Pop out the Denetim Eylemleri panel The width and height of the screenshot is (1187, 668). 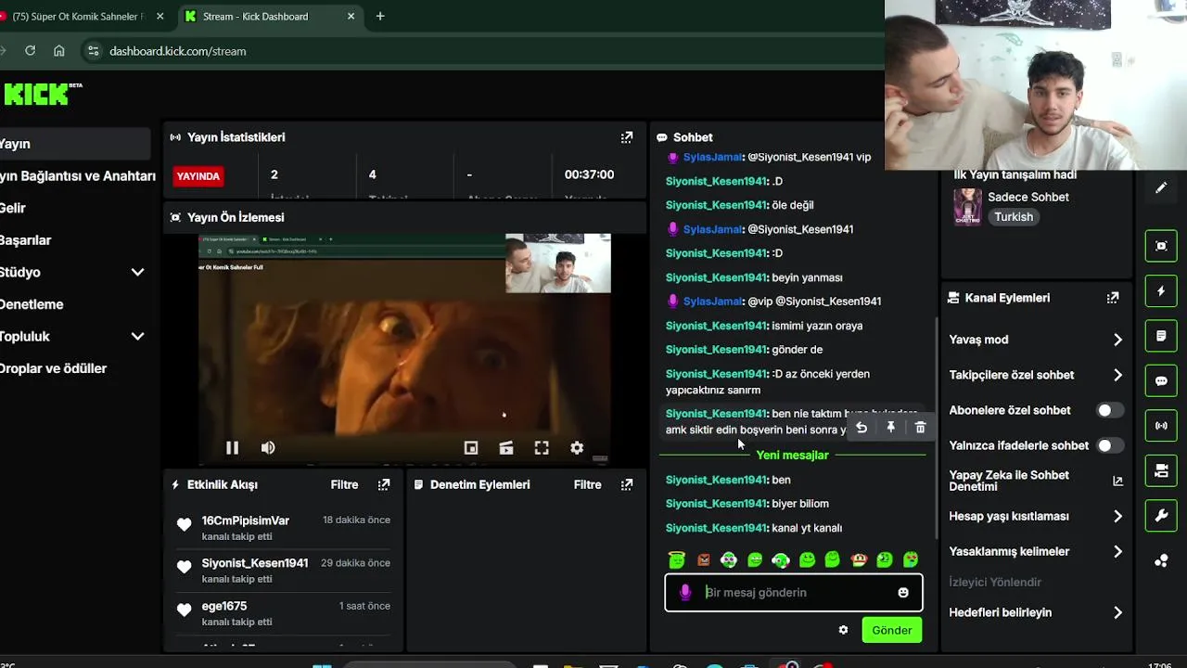click(627, 484)
